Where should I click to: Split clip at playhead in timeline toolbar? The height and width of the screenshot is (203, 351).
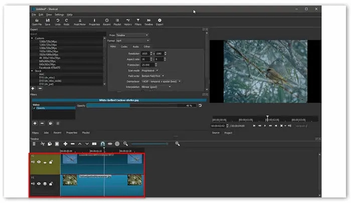click(x=94, y=144)
